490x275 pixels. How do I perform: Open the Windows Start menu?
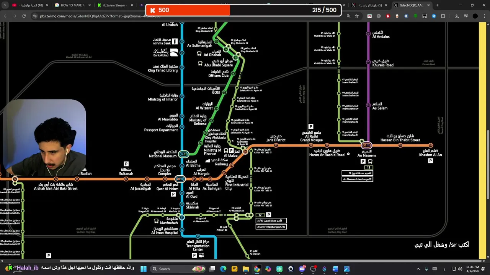(x=143, y=269)
